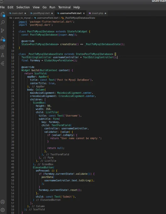Open the Help menu
This screenshot has width=166, height=214.
click(77, 7)
